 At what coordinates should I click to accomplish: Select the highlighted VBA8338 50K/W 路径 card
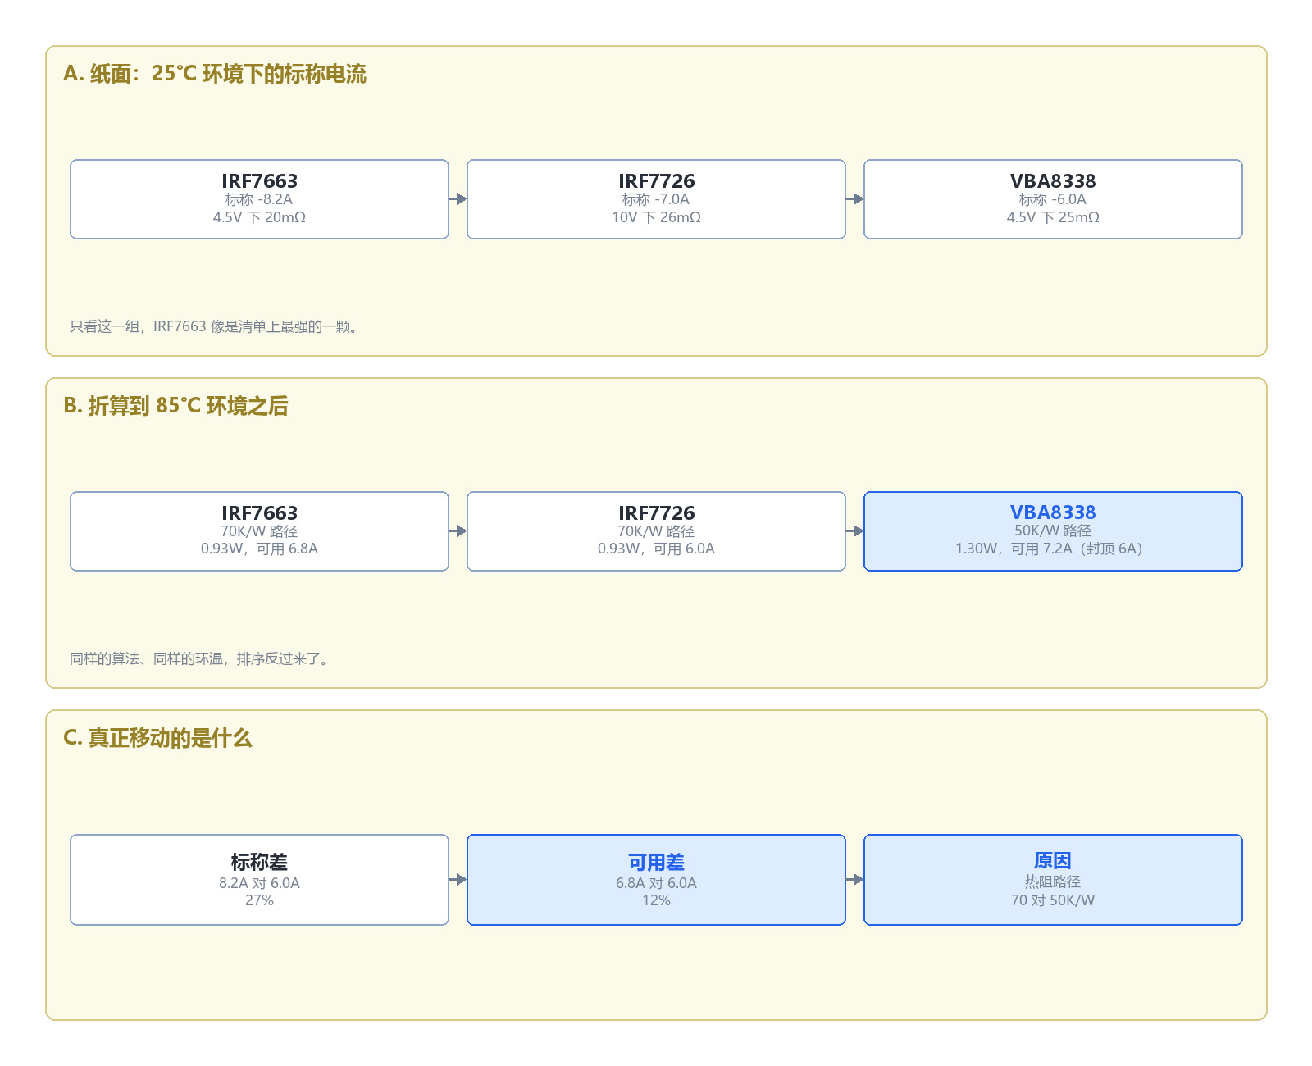1053,531
